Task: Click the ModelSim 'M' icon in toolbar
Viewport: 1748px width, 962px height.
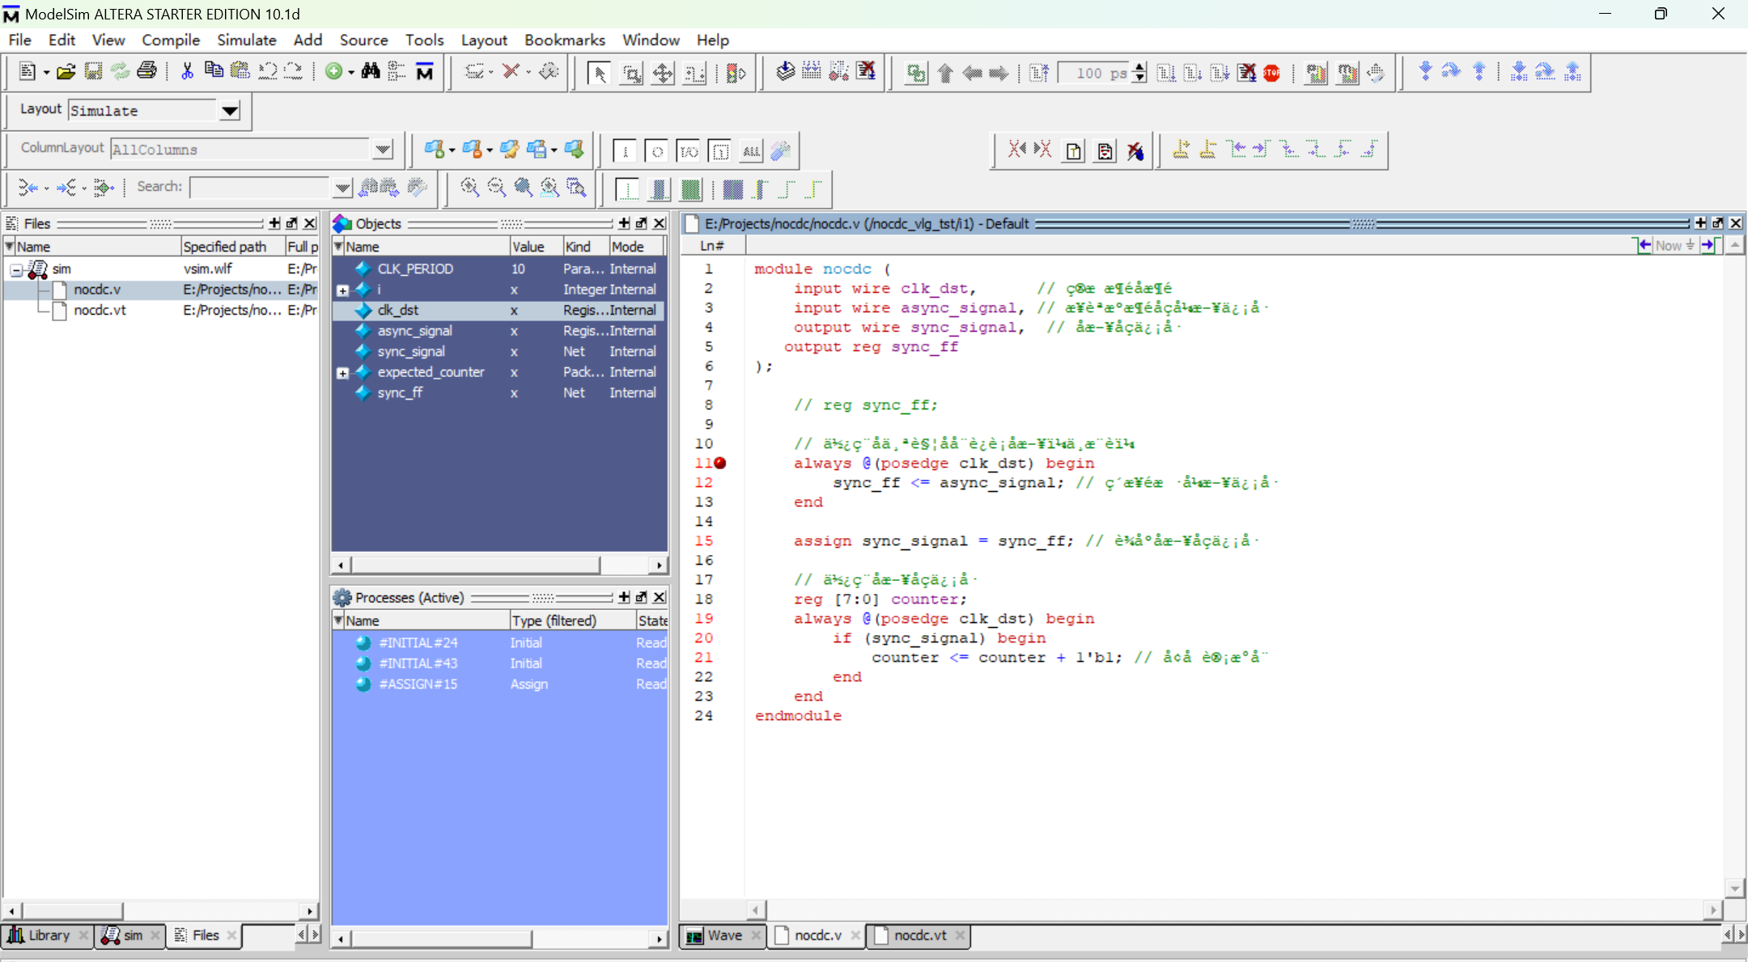Action: [425, 72]
